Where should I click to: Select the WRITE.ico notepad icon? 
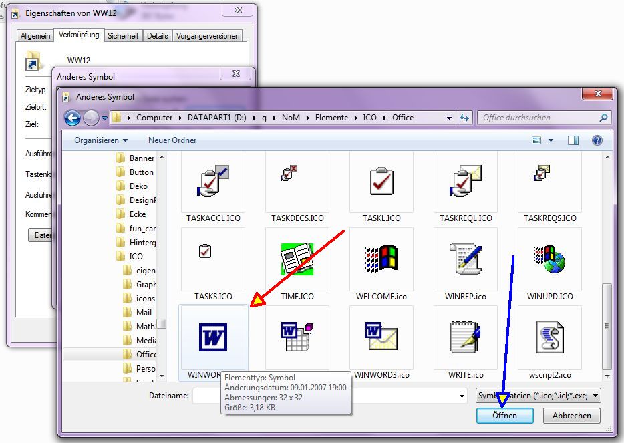(x=466, y=342)
